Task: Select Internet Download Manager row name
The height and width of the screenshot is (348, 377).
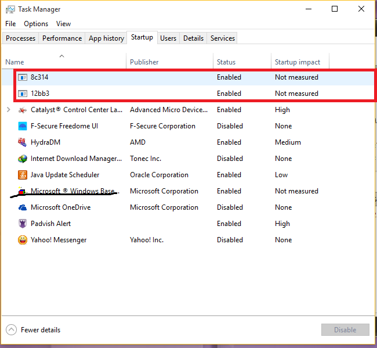Action: [76, 159]
